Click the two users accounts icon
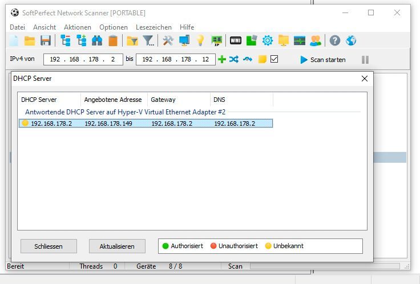 [316, 40]
